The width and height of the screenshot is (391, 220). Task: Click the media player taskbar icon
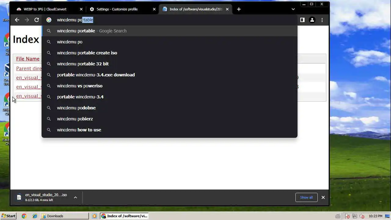click(94, 216)
